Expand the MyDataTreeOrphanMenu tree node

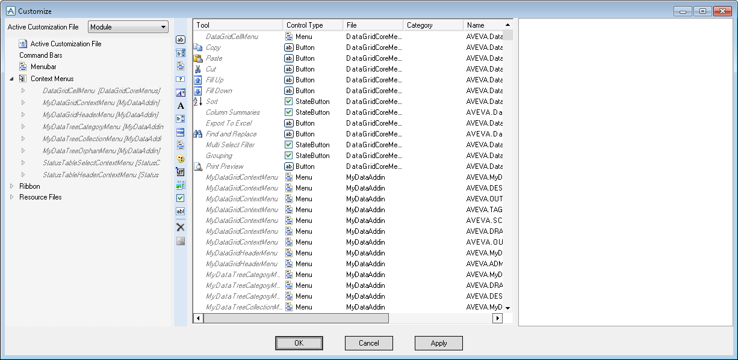tap(23, 150)
